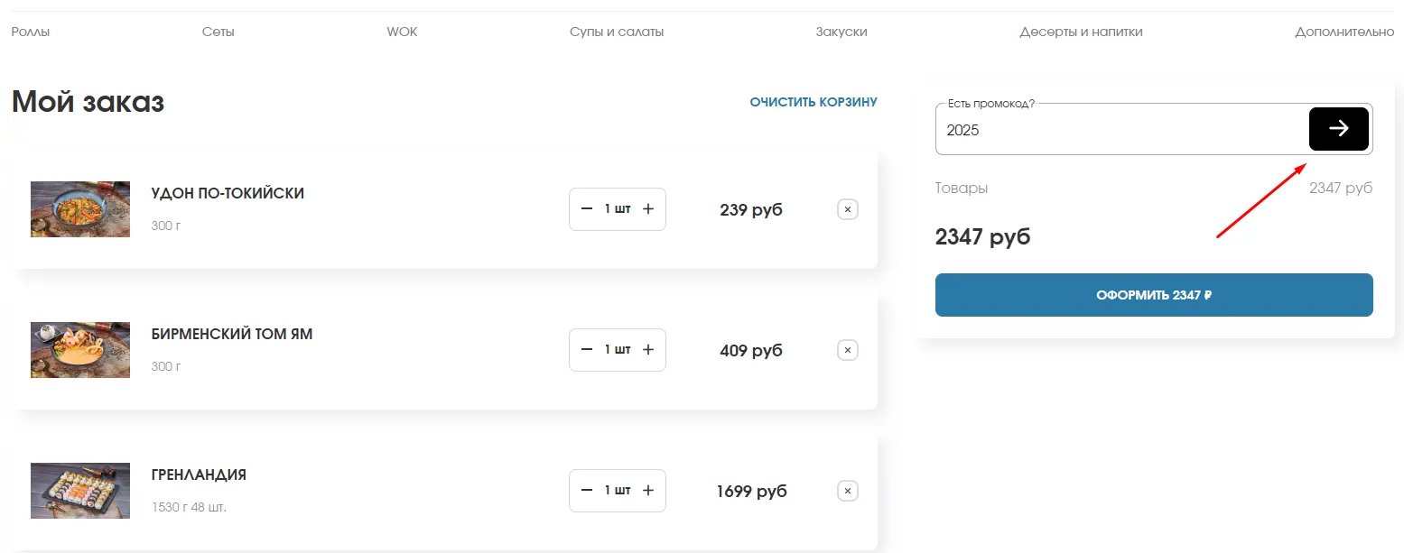Increase Гренландия quantity with plus
Viewport: 1404px width, 553px height.
click(647, 491)
